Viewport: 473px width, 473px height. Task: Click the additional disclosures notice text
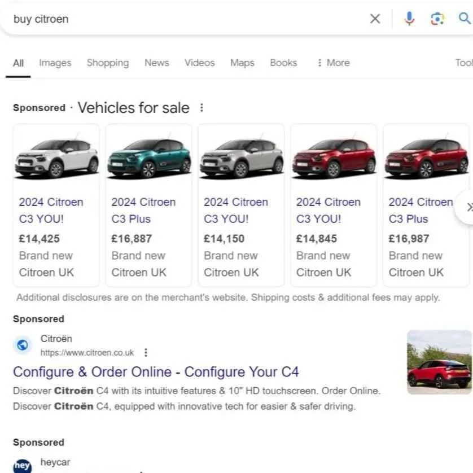[228, 297]
